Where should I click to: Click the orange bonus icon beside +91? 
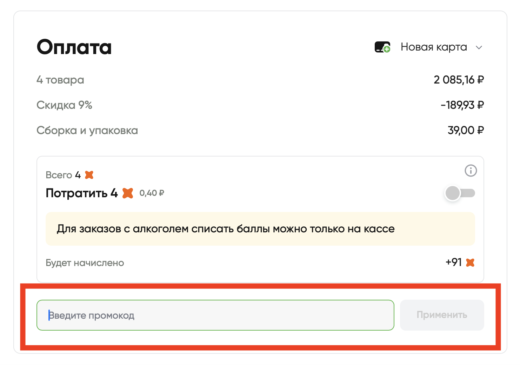tap(470, 263)
